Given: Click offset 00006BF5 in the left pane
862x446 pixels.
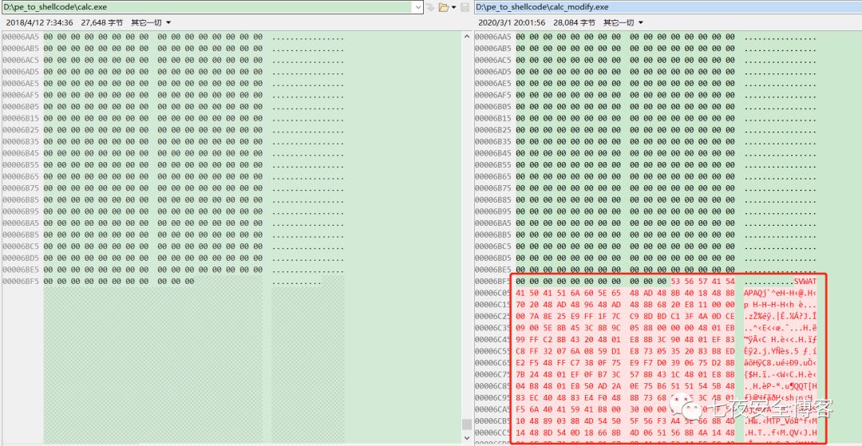Looking at the screenshot, I should coord(21,281).
